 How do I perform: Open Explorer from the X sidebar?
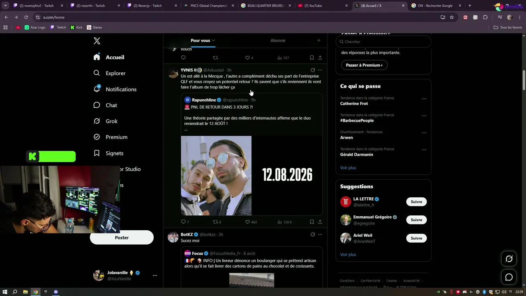(110, 73)
